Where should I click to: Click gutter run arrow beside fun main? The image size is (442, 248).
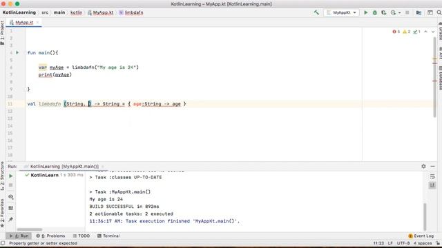pyautogui.click(x=17, y=52)
